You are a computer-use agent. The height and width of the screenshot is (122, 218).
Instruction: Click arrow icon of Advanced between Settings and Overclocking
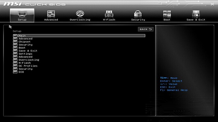click(15, 57)
